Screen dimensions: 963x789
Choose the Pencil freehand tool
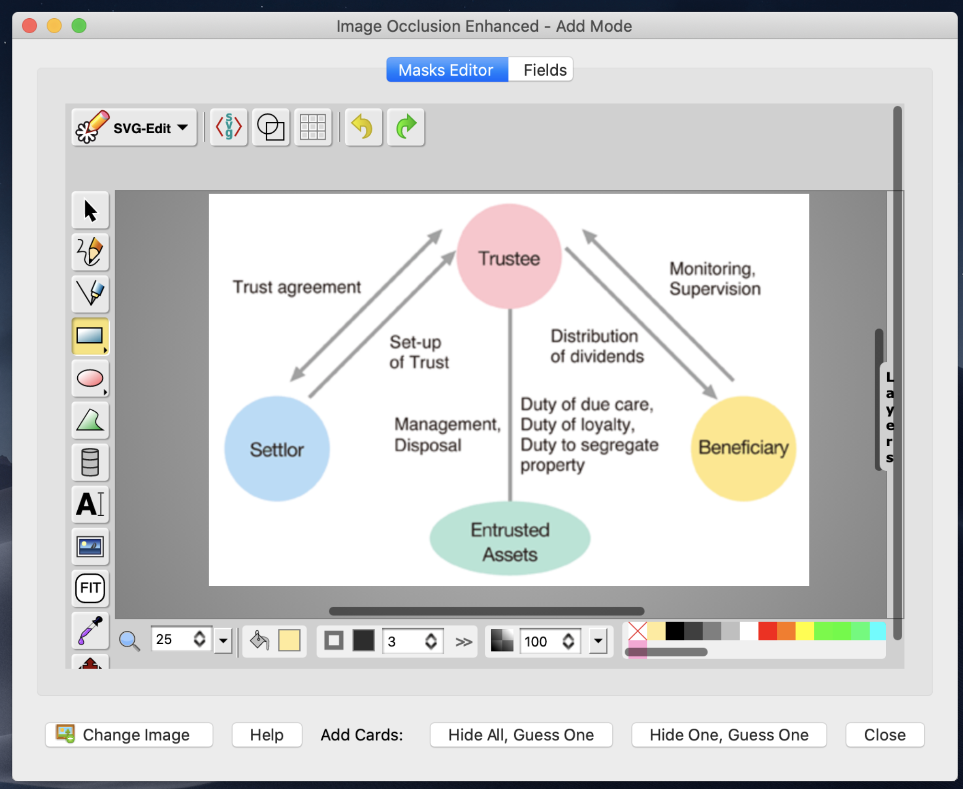(90, 252)
